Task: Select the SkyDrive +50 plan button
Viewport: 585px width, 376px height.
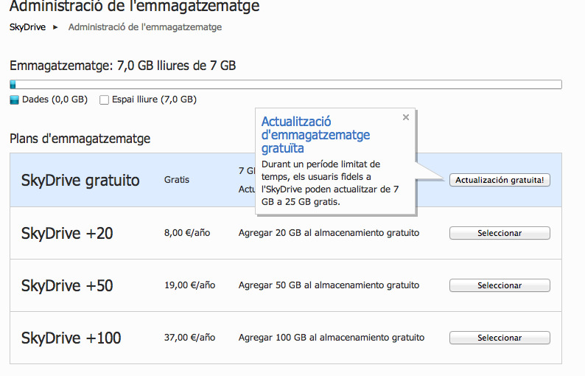Action: tap(500, 285)
